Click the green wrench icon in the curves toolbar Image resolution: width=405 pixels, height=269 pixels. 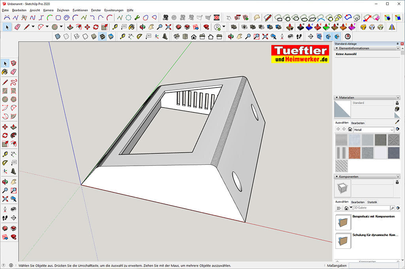(x=137, y=18)
